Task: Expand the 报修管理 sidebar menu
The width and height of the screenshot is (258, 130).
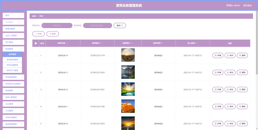Action: [x=13, y=91]
